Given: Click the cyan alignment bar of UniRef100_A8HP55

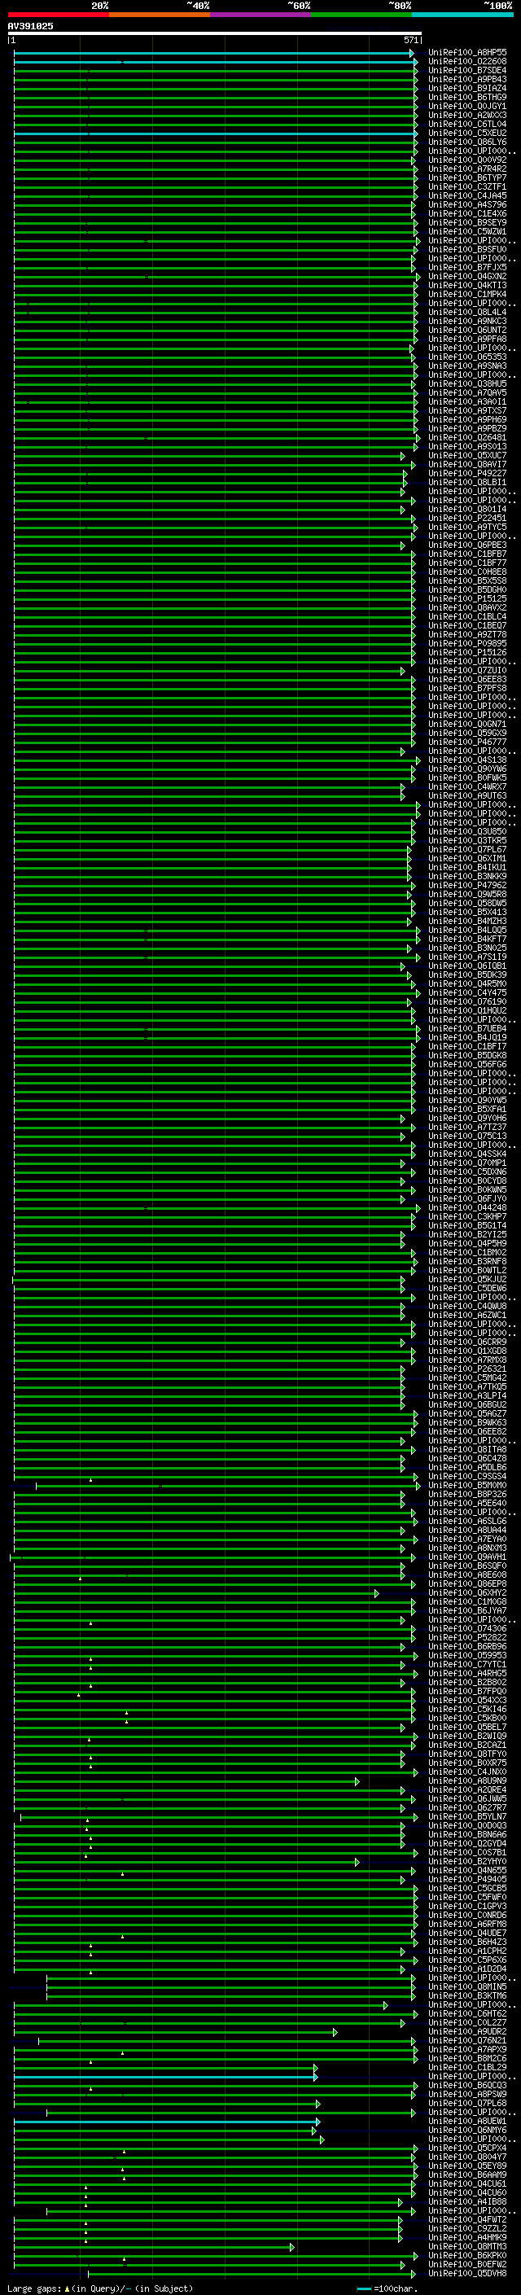Looking at the screenshot, I should click(x=214, y=54).
